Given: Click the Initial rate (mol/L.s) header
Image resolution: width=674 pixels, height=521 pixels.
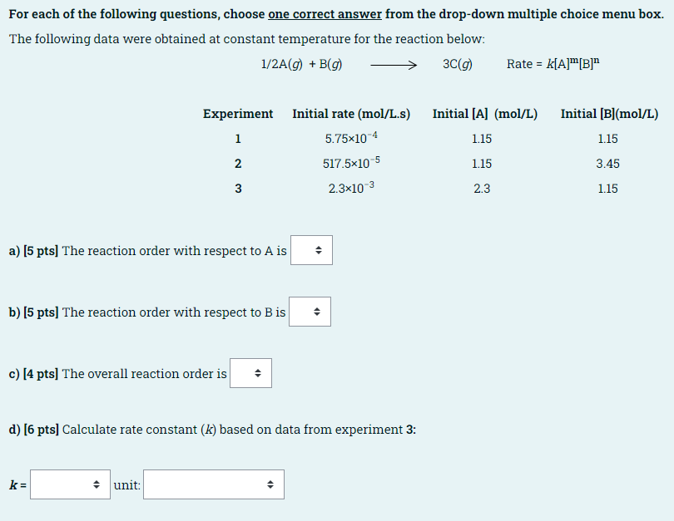Looking at the screenshot, I should tap(351, 114).
